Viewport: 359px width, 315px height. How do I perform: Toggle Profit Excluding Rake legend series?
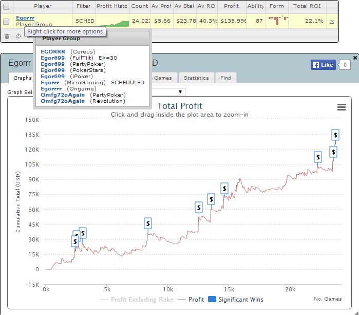pyautogui.click(x=137, y=300)
